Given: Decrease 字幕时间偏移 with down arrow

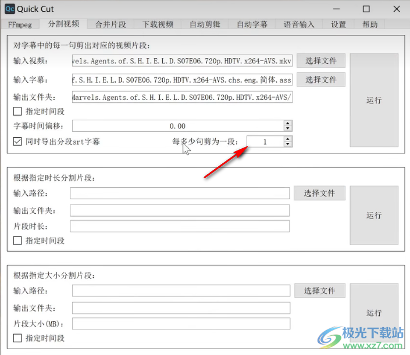Looking at the screenshot, I should (x=288, y=129).
